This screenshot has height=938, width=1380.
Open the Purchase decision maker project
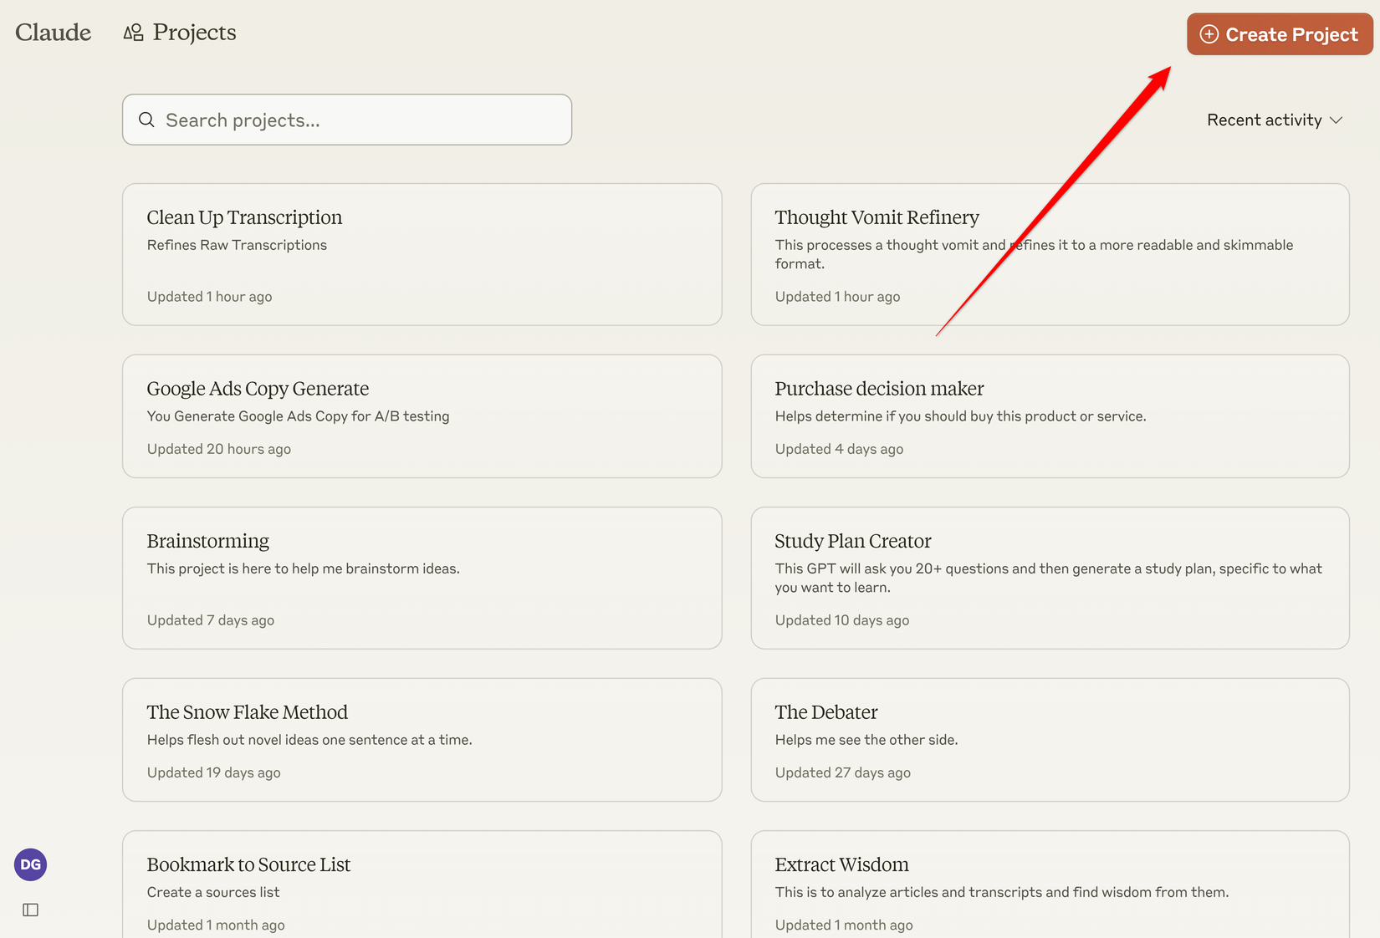[x=1050, y=416]
